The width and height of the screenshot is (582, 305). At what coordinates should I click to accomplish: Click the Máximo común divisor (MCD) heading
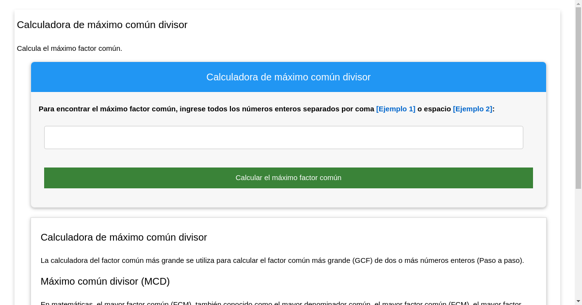coord(105,281)
